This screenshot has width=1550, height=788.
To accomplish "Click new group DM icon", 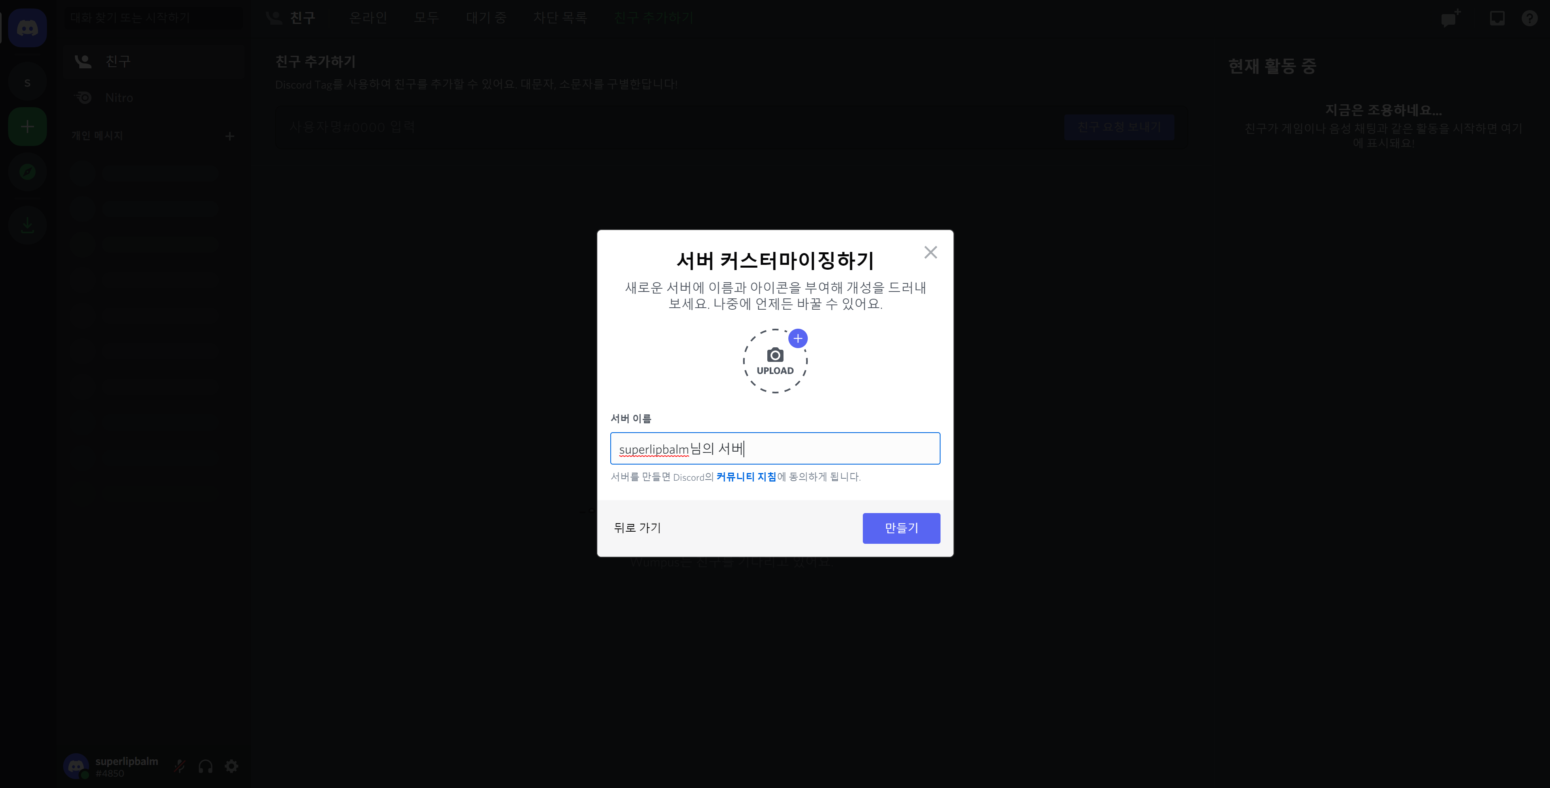I will click(x=1451, y=18).
